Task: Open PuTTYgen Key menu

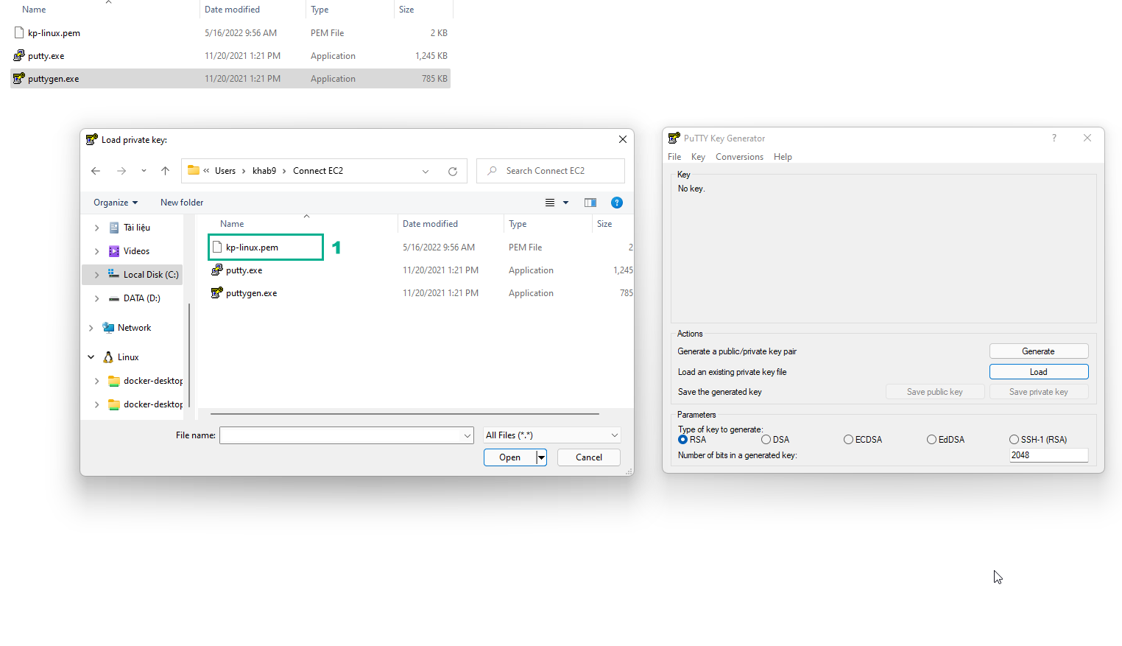Action: tap(698, 157)
